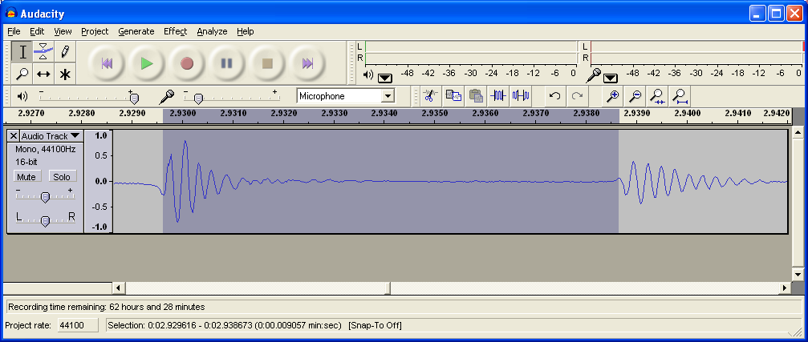Open Microphone input source dropdown
Screen dimensions: 808x342
pos(388,96)
